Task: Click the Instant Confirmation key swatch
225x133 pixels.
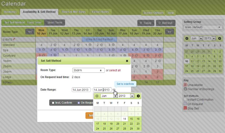Action: 185,99
